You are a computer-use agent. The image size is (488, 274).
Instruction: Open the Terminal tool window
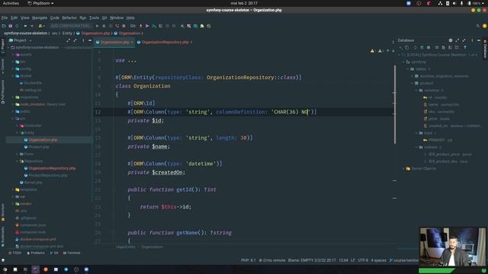tap(72, 253)
